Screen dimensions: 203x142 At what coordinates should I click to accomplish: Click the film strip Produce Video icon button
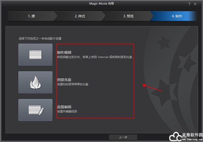[35, 55]
